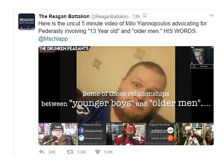Play the embedded Drunken Peasants video
Viewport: 224px width, 164px height.
[126, 96]
